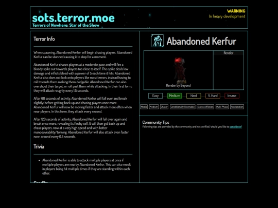Click the paragraph starting 'When spawning'
The width and height of the screenshot is (278, 208).
(x=83, y=54)
